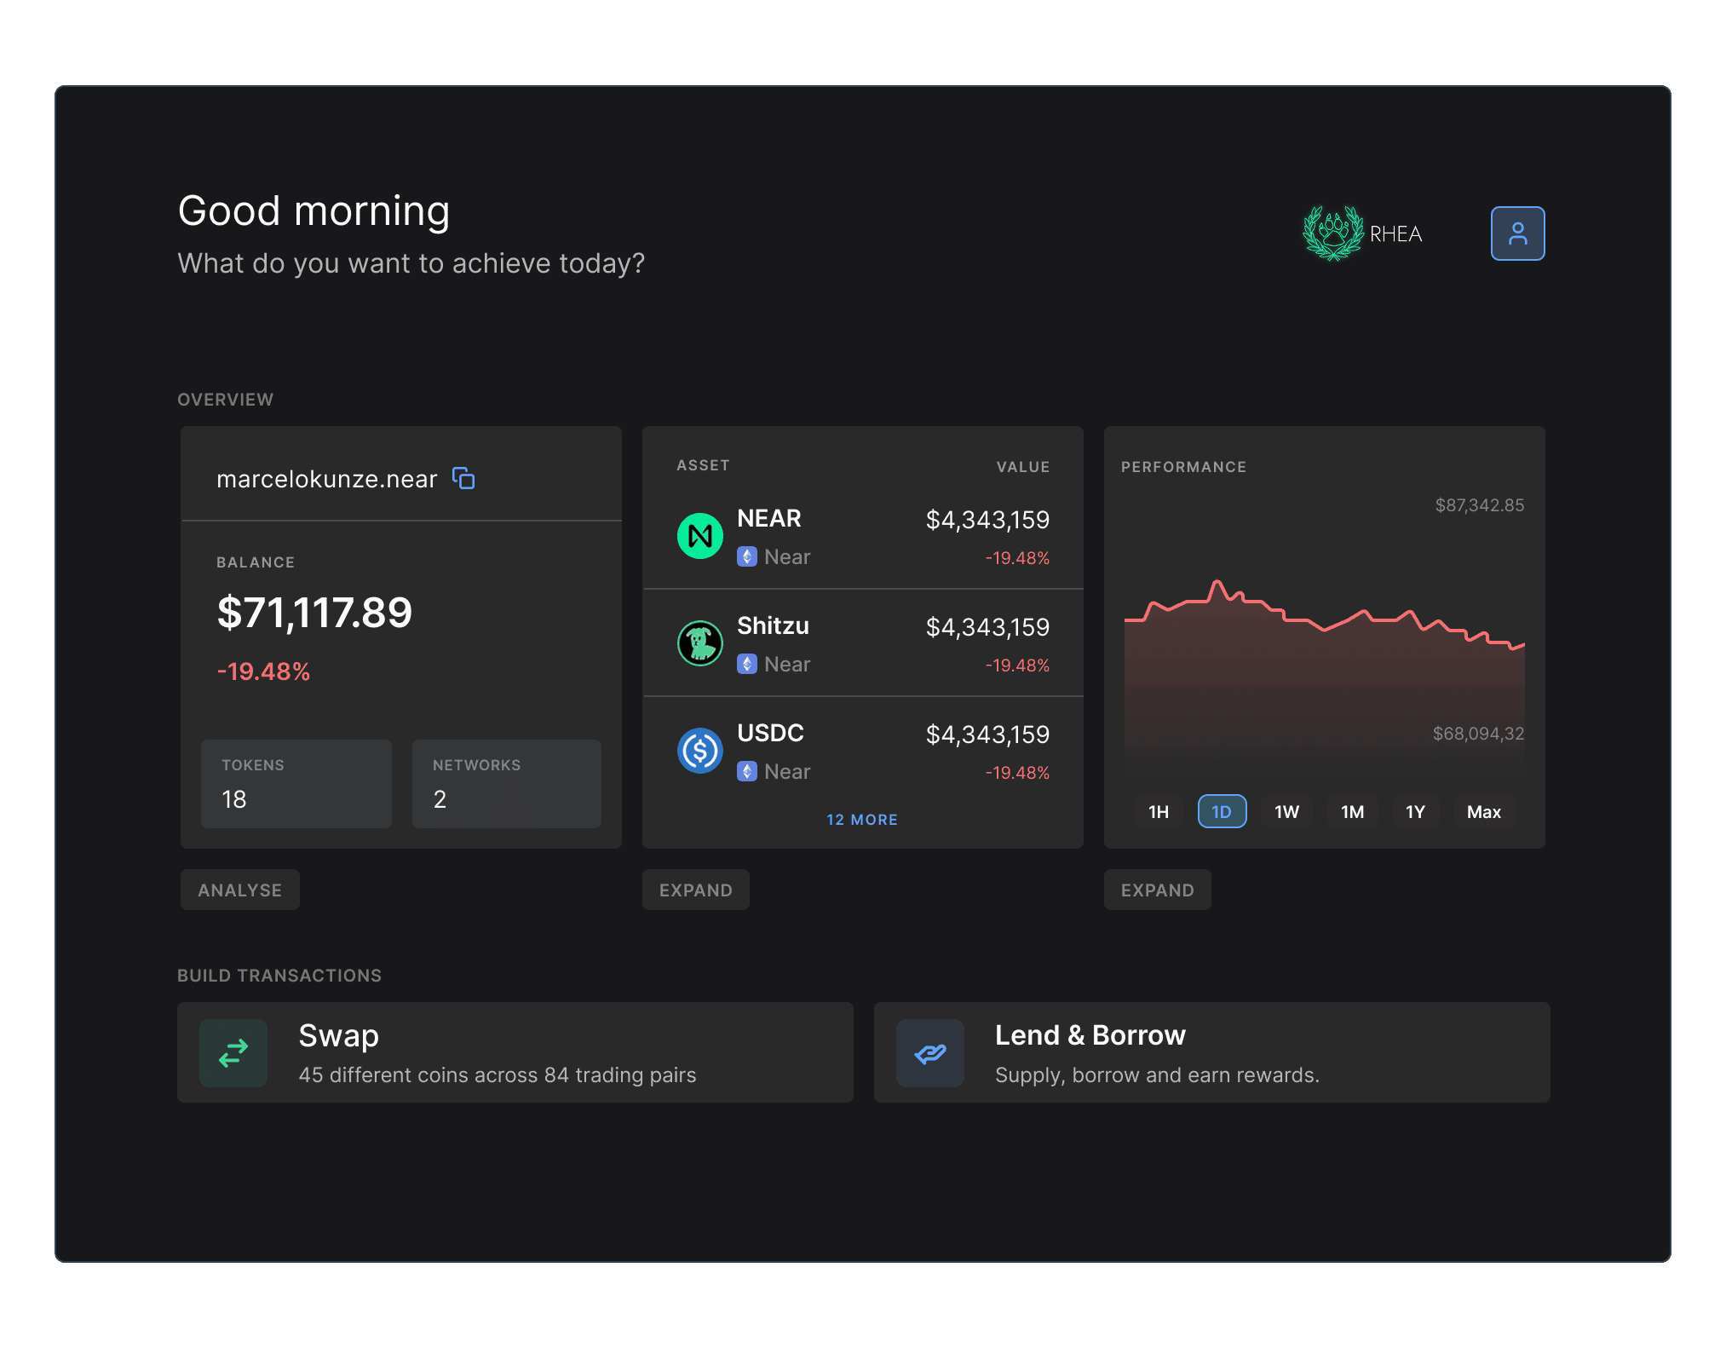Enable the Max performance range
Screen dimensions: 1726x1348
tap(1483, 811)
